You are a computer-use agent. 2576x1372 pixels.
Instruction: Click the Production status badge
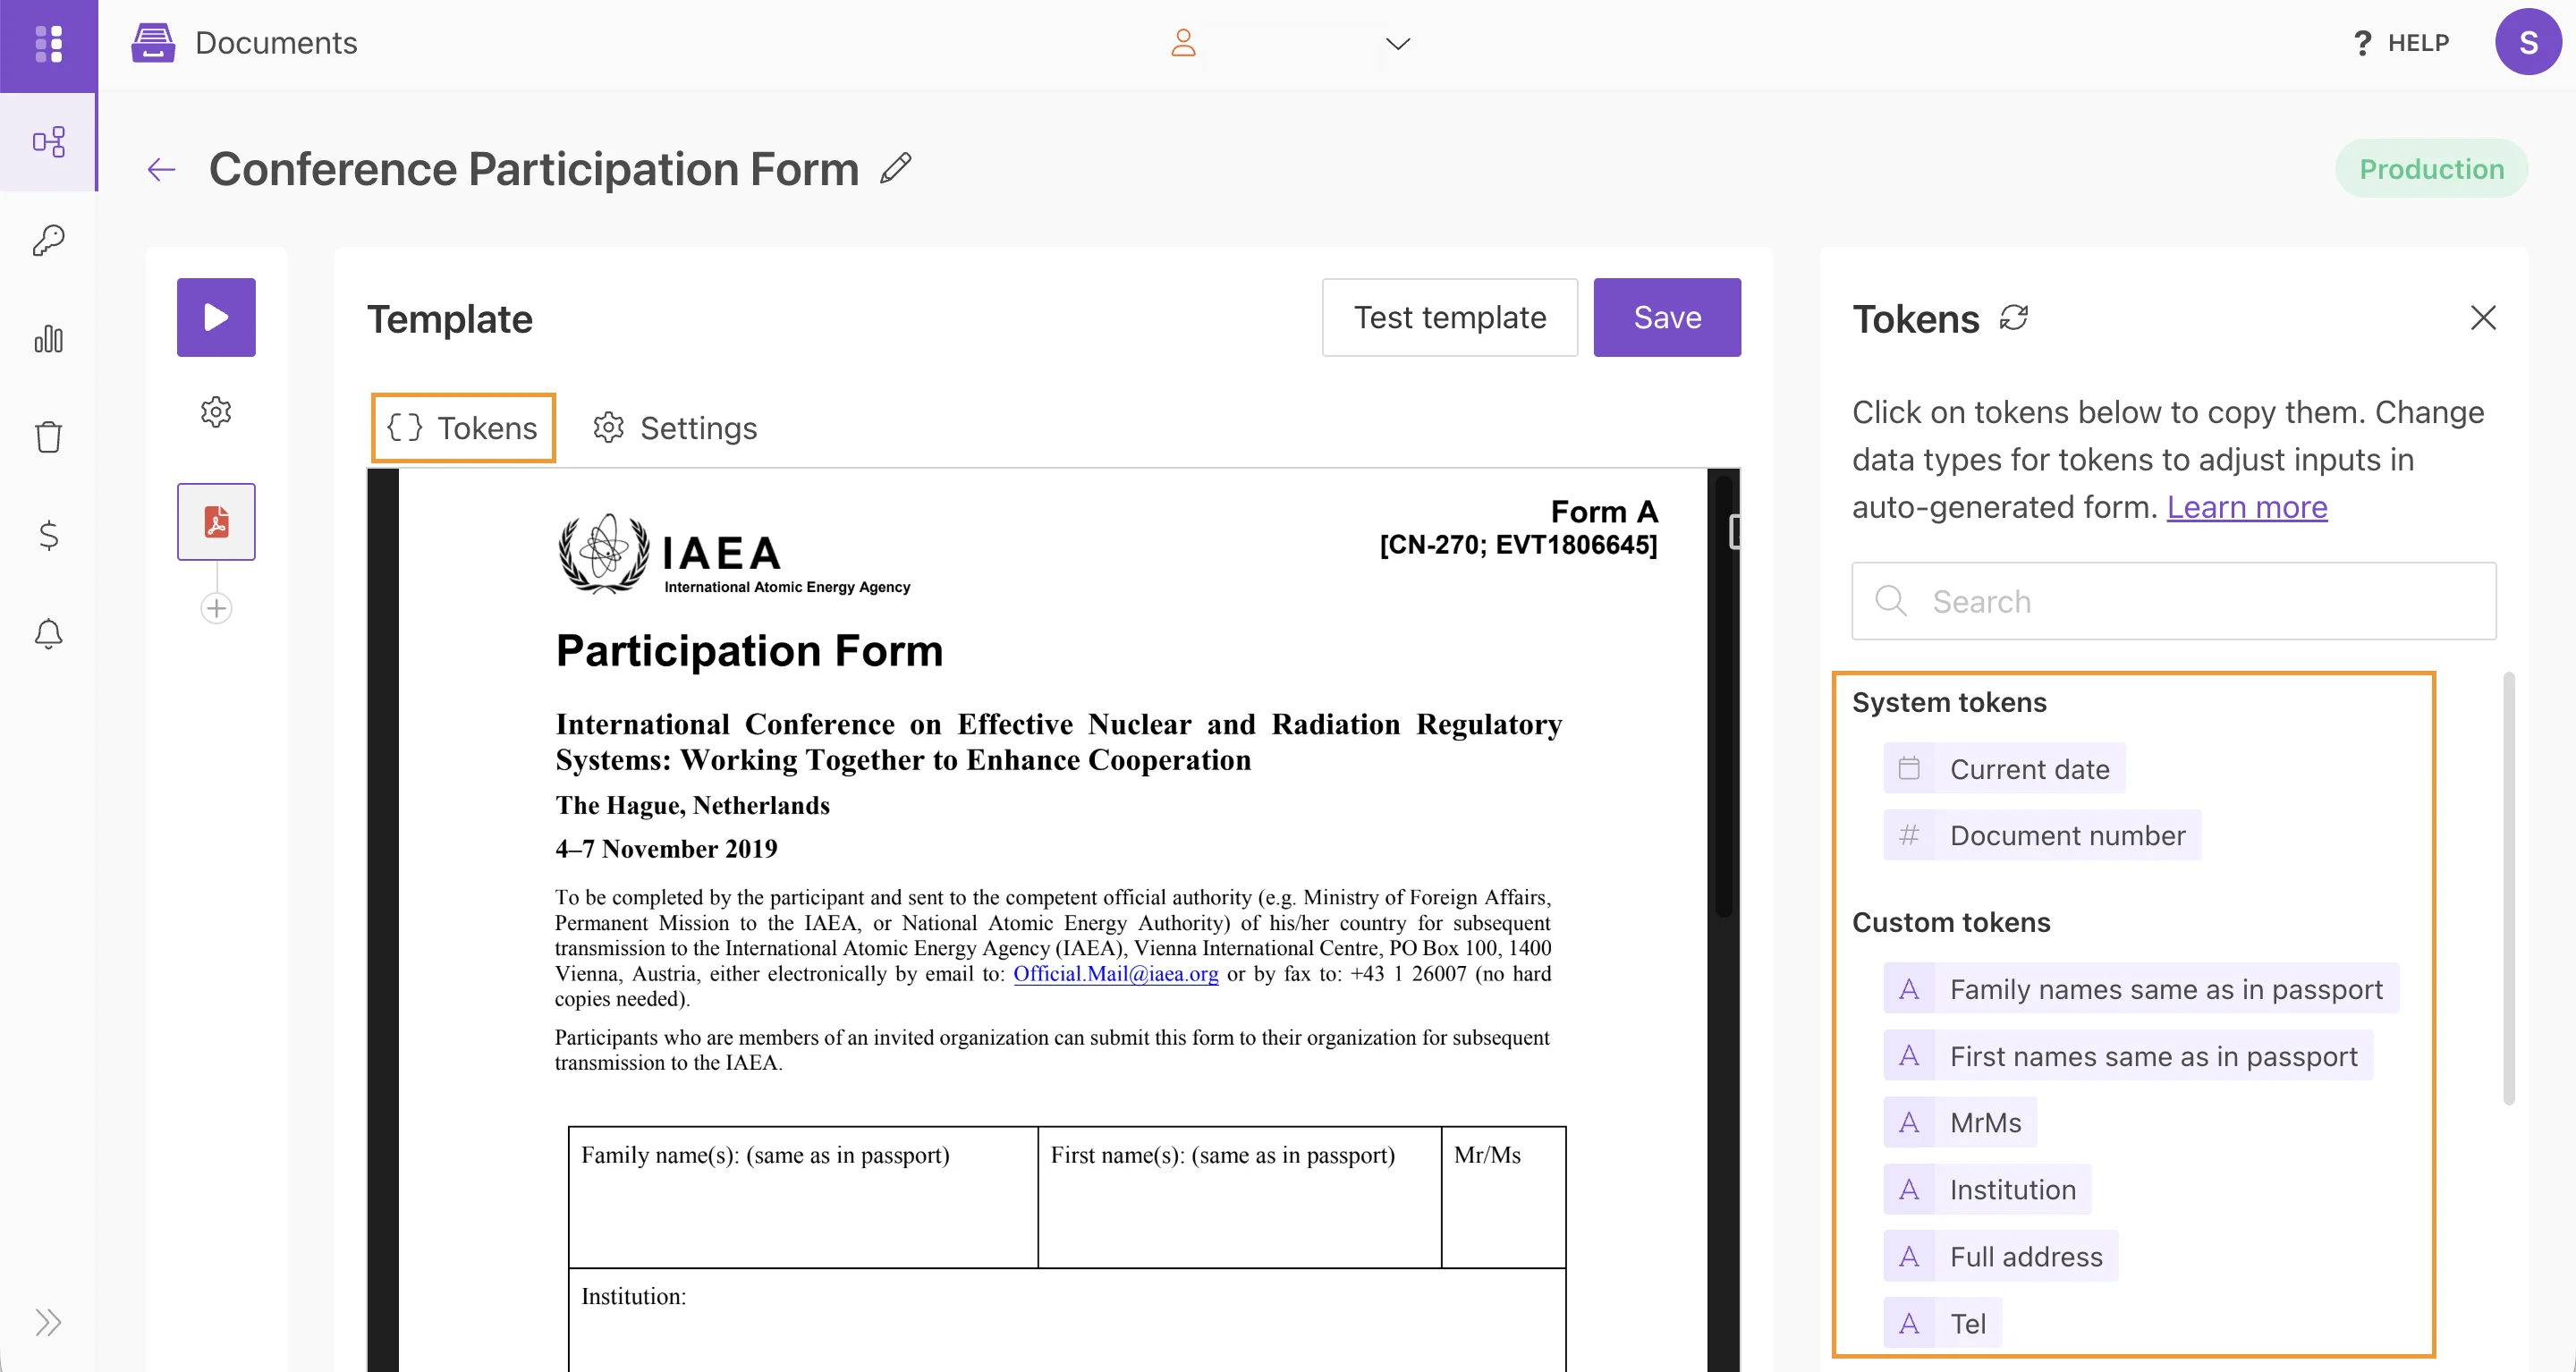2431,168
